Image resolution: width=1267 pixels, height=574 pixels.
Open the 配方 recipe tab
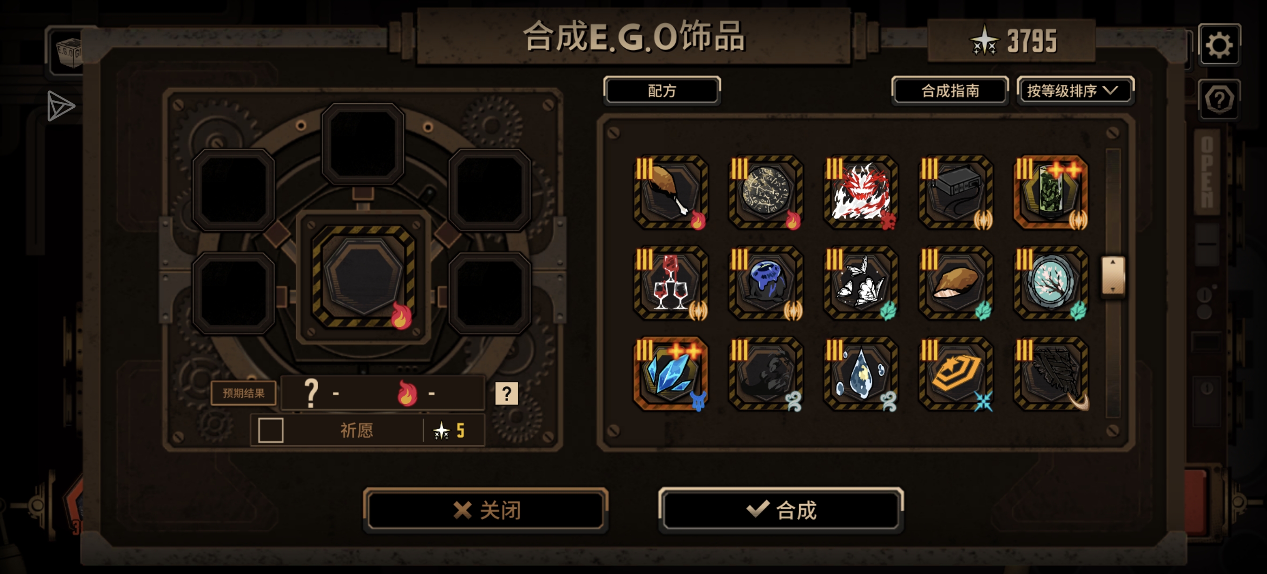tap(662, 91)
